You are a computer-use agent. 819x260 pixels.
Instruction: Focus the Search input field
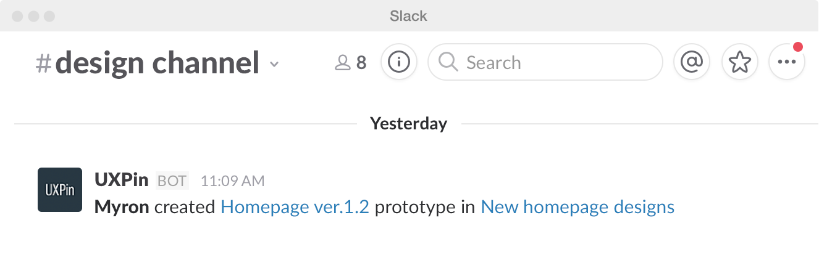[556, 62]
